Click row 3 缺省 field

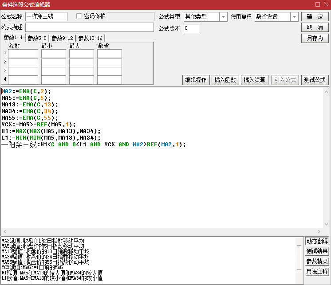click(x=110, y=71)
